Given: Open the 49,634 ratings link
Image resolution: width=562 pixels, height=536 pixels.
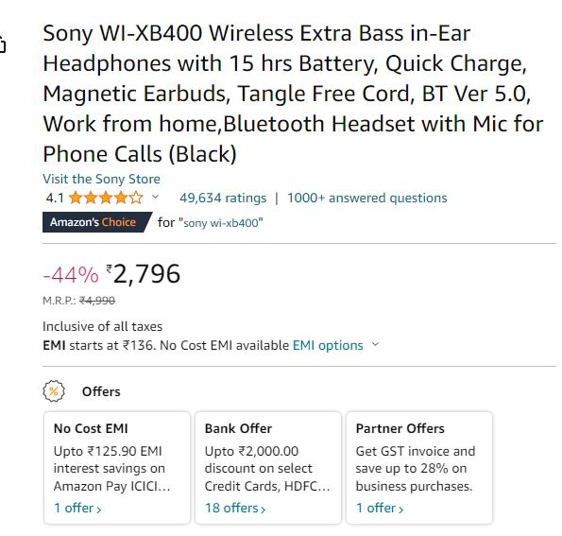Looking at the screenshot, I should [x=223, y=198].
